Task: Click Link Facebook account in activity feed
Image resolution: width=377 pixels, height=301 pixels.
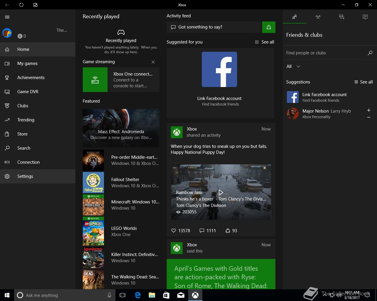Action: coord(219,98)
